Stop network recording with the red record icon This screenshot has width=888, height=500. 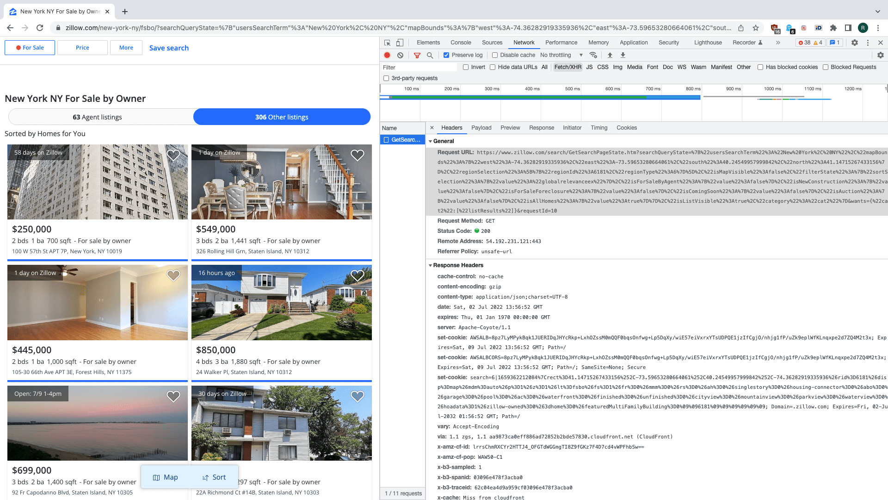387,55
